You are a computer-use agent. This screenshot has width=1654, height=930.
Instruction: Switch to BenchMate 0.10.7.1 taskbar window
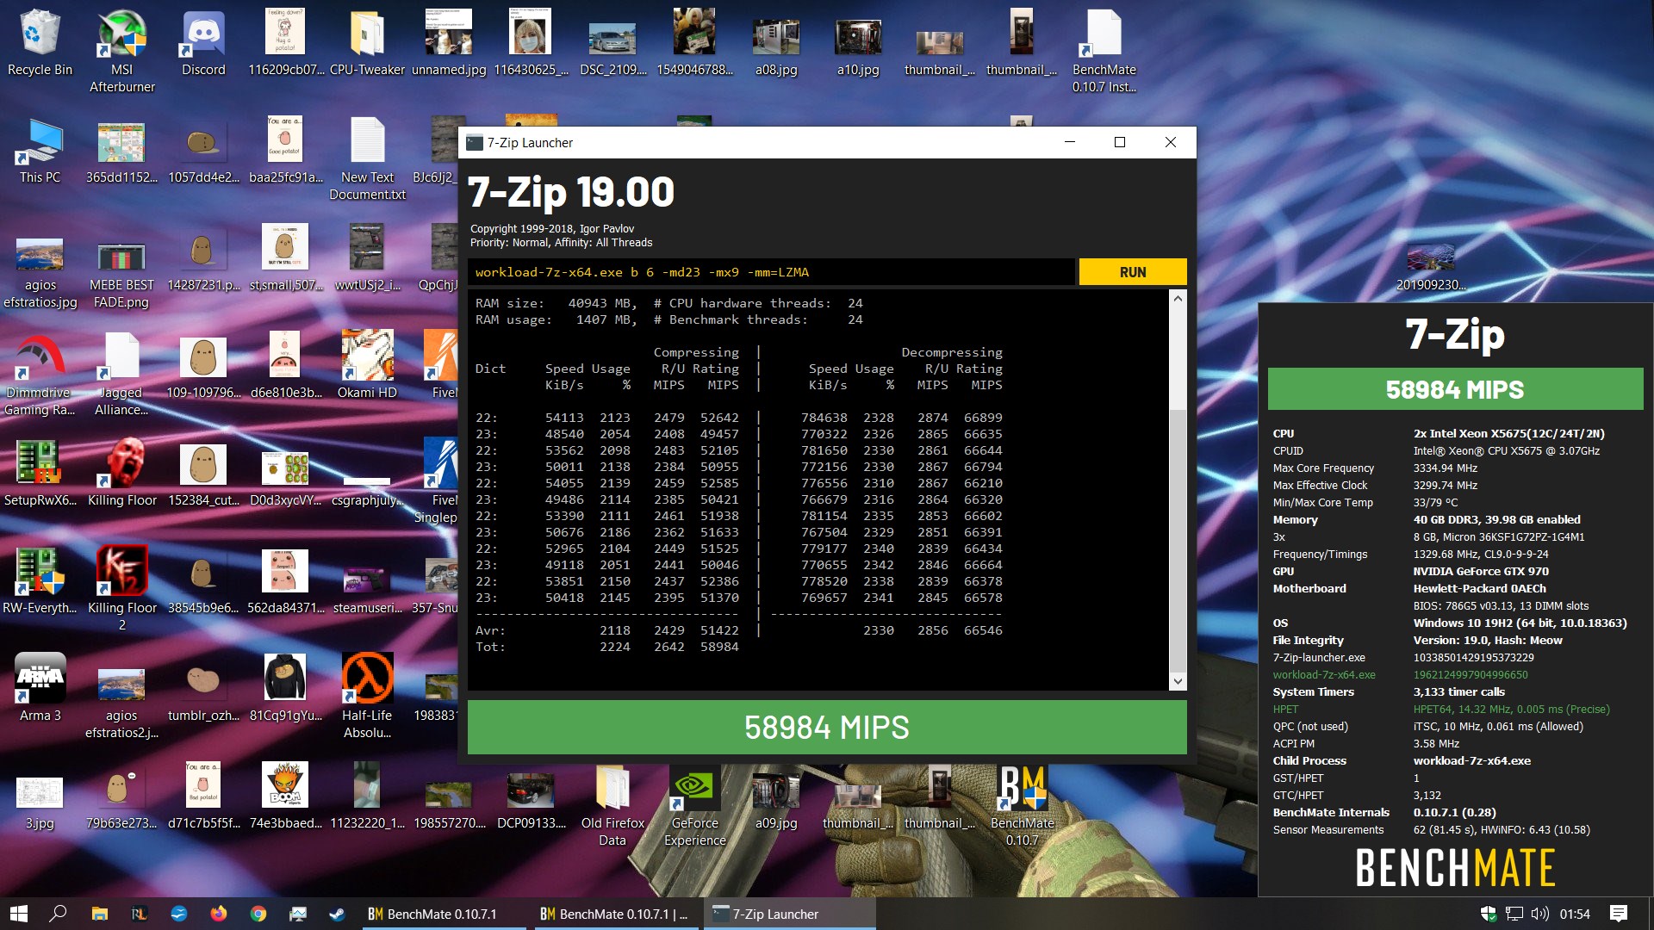[x=442, y=914]
